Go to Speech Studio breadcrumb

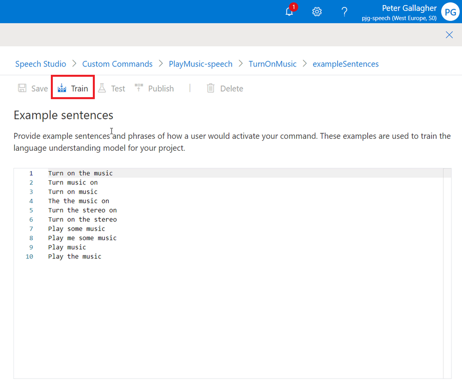tap(41, 64)
